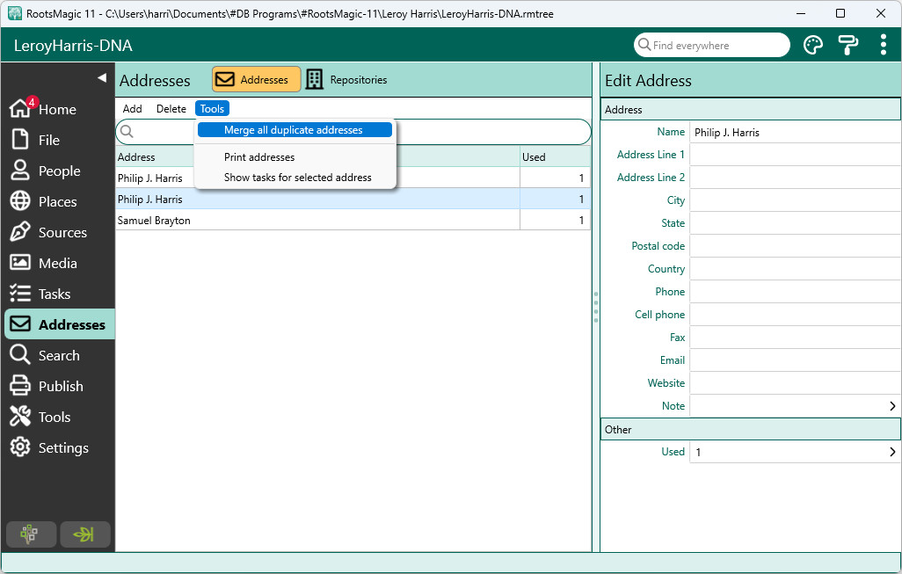The image size is (902, 574).
Task: Click the Delete button
Action: [x=171, y=109]
